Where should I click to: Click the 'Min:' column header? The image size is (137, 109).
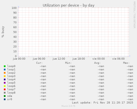pyautogui.click(x=68, y=63)
